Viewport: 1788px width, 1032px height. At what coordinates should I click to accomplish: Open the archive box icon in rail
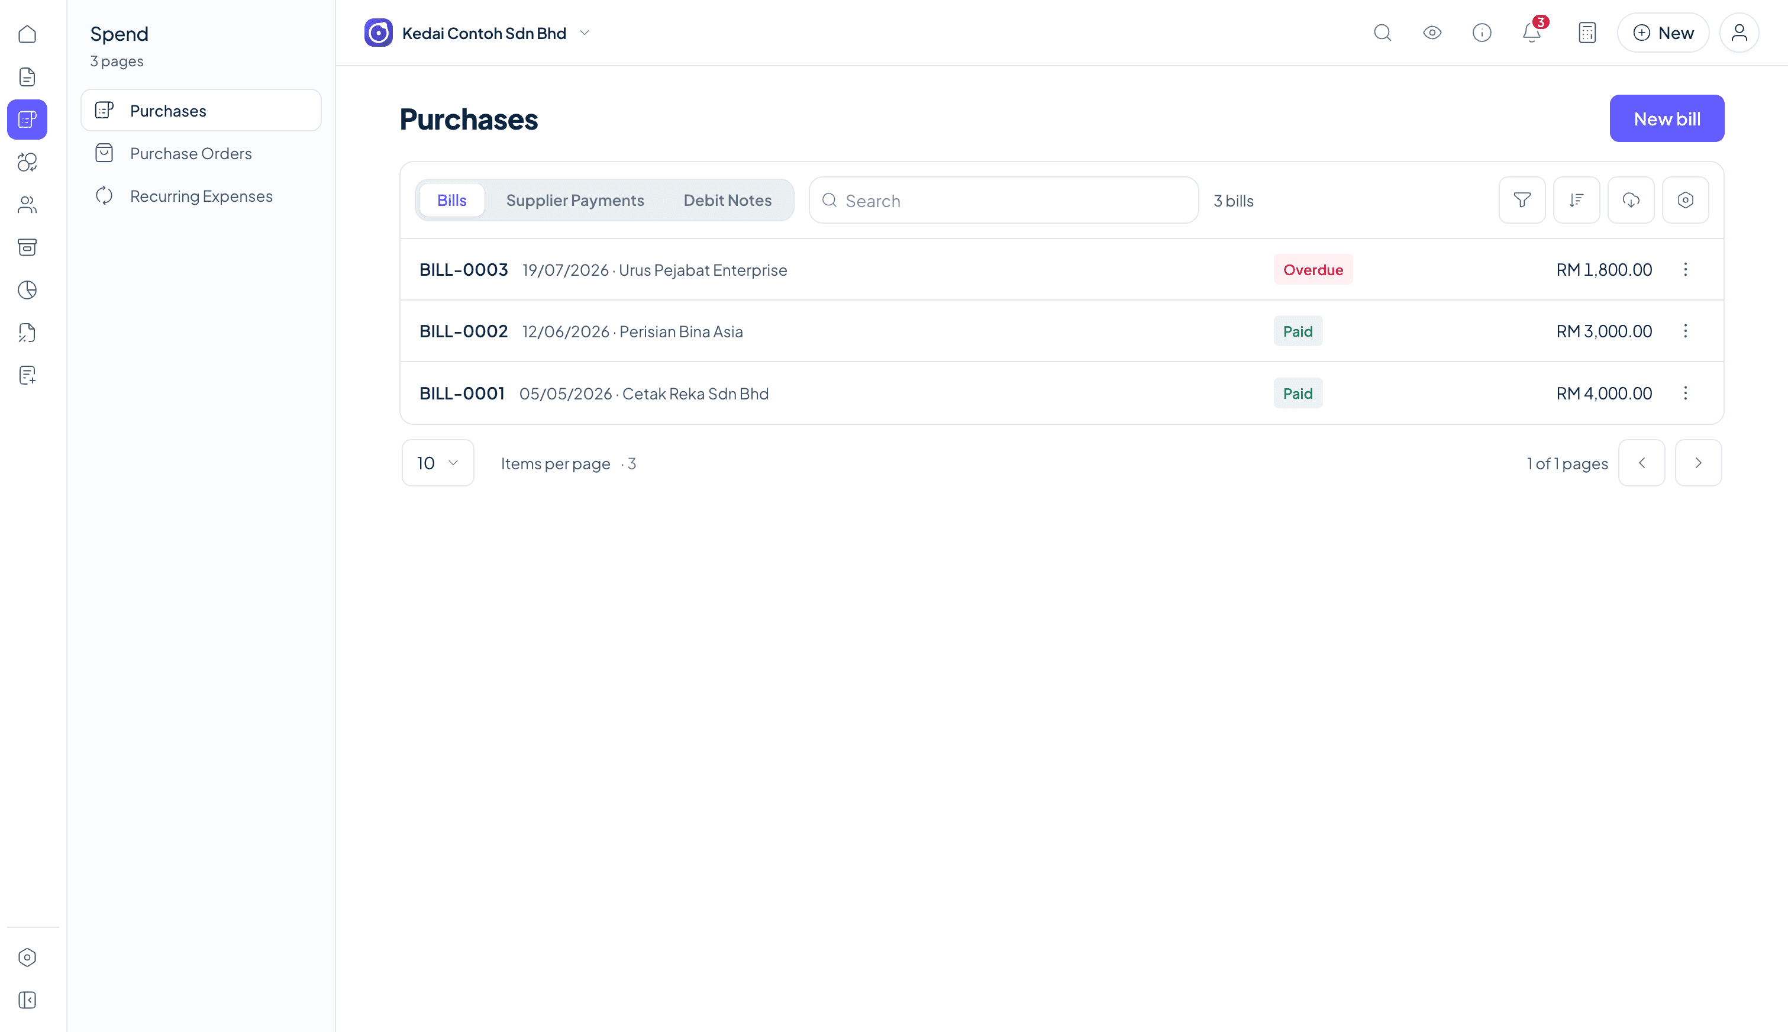[x=27, y=247]
